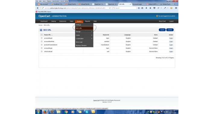The image size is (214, 114).
Task: Open Firefox from the taskbar
Action: [x=45, y=112]
